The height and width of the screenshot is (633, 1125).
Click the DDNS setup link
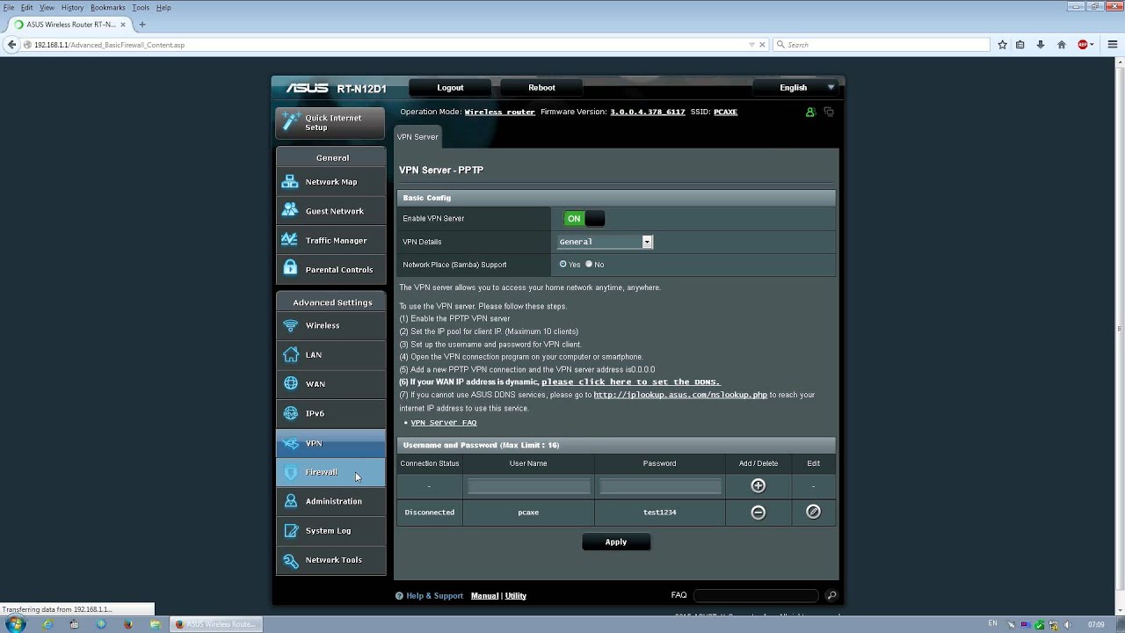pyautogui.click(x=630, y=382)
